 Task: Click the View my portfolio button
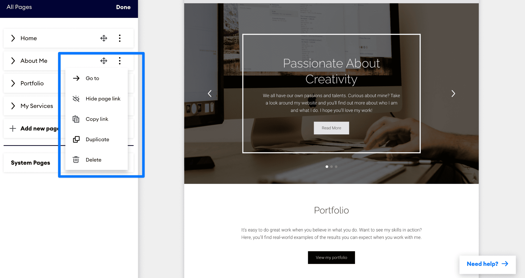pos(331,257)
